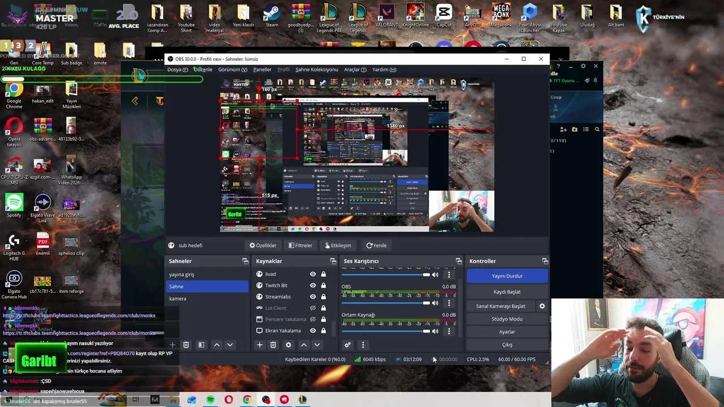This screenshot has width=724, height=407.
Task: Move source down in the Kaynaklar list
Action: pyautogui.click(x=317, y=345)
